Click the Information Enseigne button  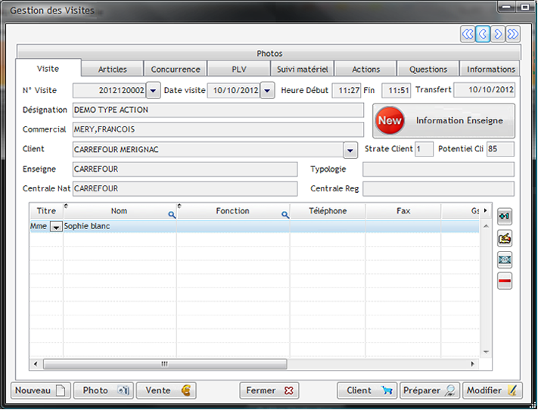(443, 121)
